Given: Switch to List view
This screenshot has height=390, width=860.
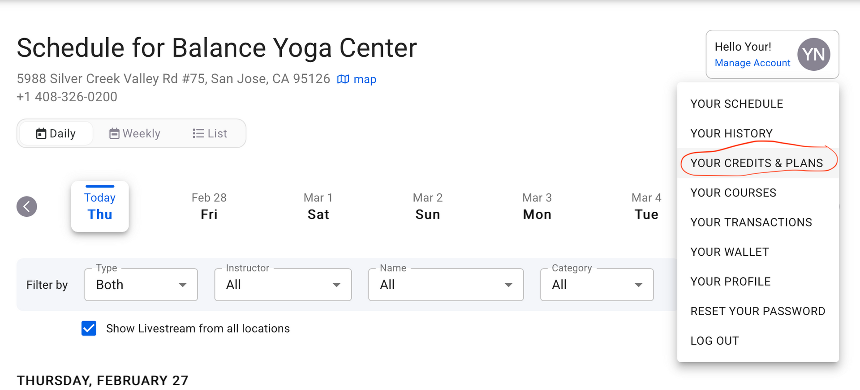Looking at the screenshot, I should (210, 133).
